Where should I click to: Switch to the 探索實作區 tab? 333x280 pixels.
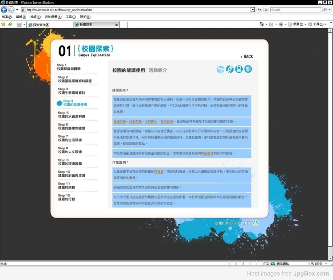[x=44, y=25]
